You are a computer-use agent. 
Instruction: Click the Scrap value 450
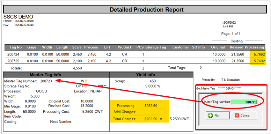point(153,81)
